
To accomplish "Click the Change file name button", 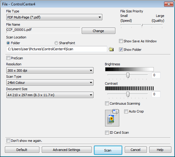I will pyautogui.click(x=98, y=31).
